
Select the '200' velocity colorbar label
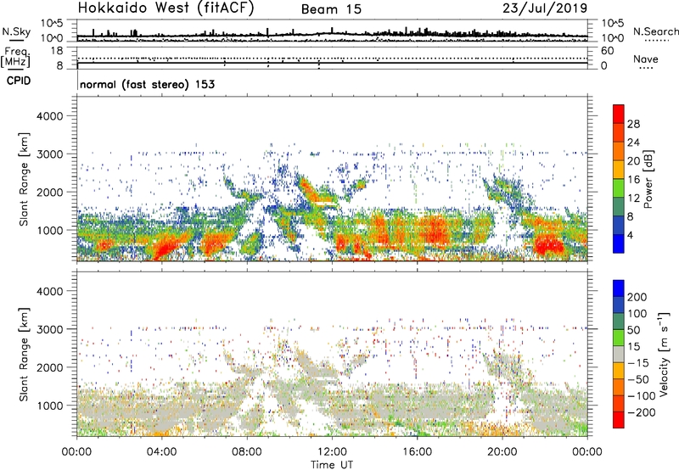point(637,297)
